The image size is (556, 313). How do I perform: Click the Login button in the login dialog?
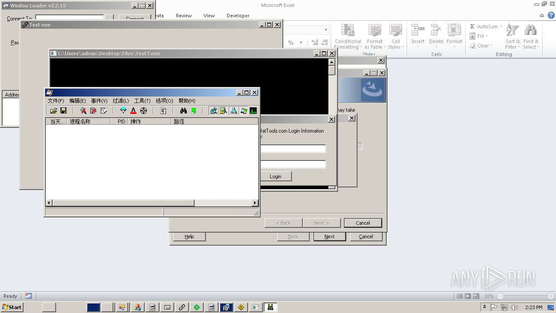[x=275, y=176]
